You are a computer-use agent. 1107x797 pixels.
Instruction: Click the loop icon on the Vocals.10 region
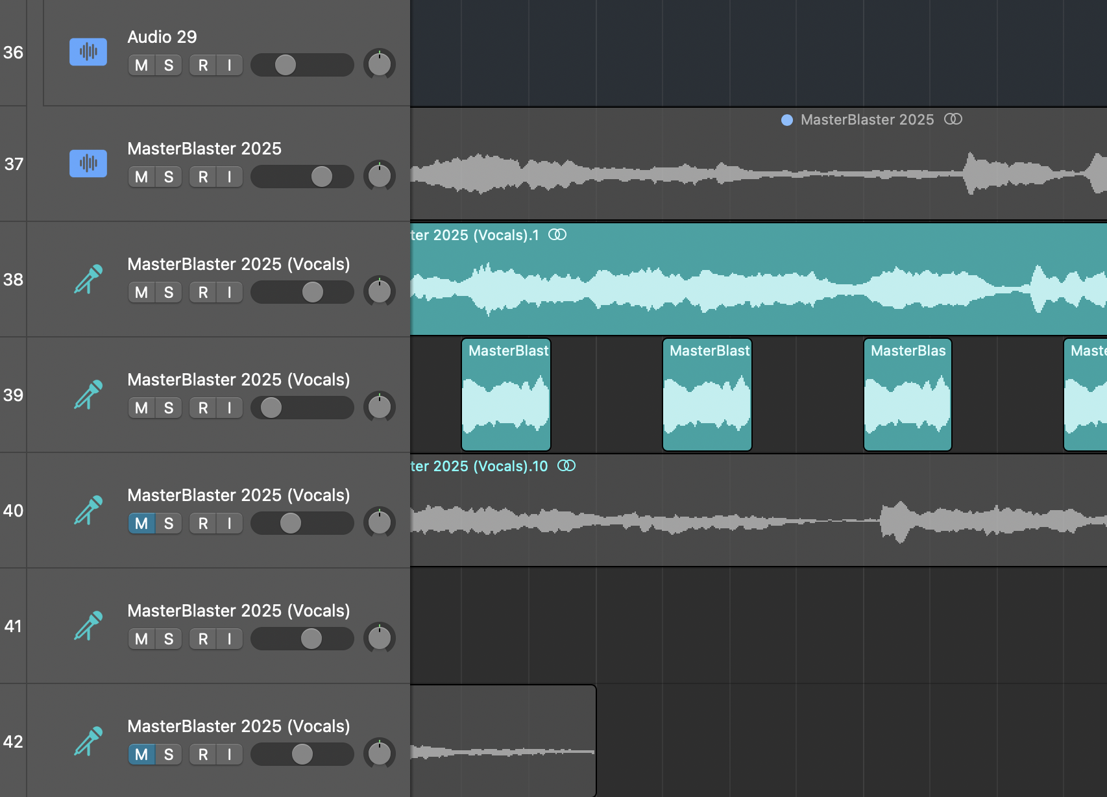coord(566,466)
